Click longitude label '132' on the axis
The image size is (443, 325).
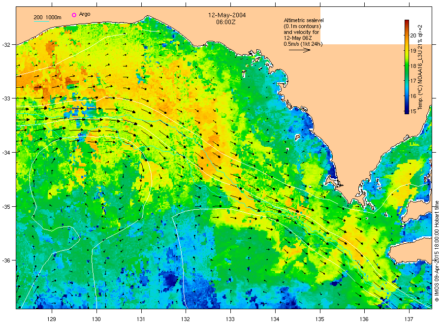pyautogui.click(x=186, y=319)
